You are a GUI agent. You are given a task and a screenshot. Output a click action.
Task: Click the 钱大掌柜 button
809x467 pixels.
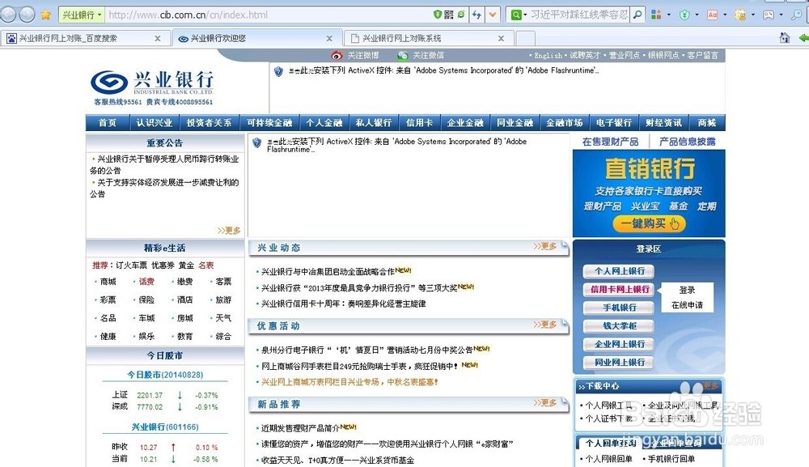[619, 326]
